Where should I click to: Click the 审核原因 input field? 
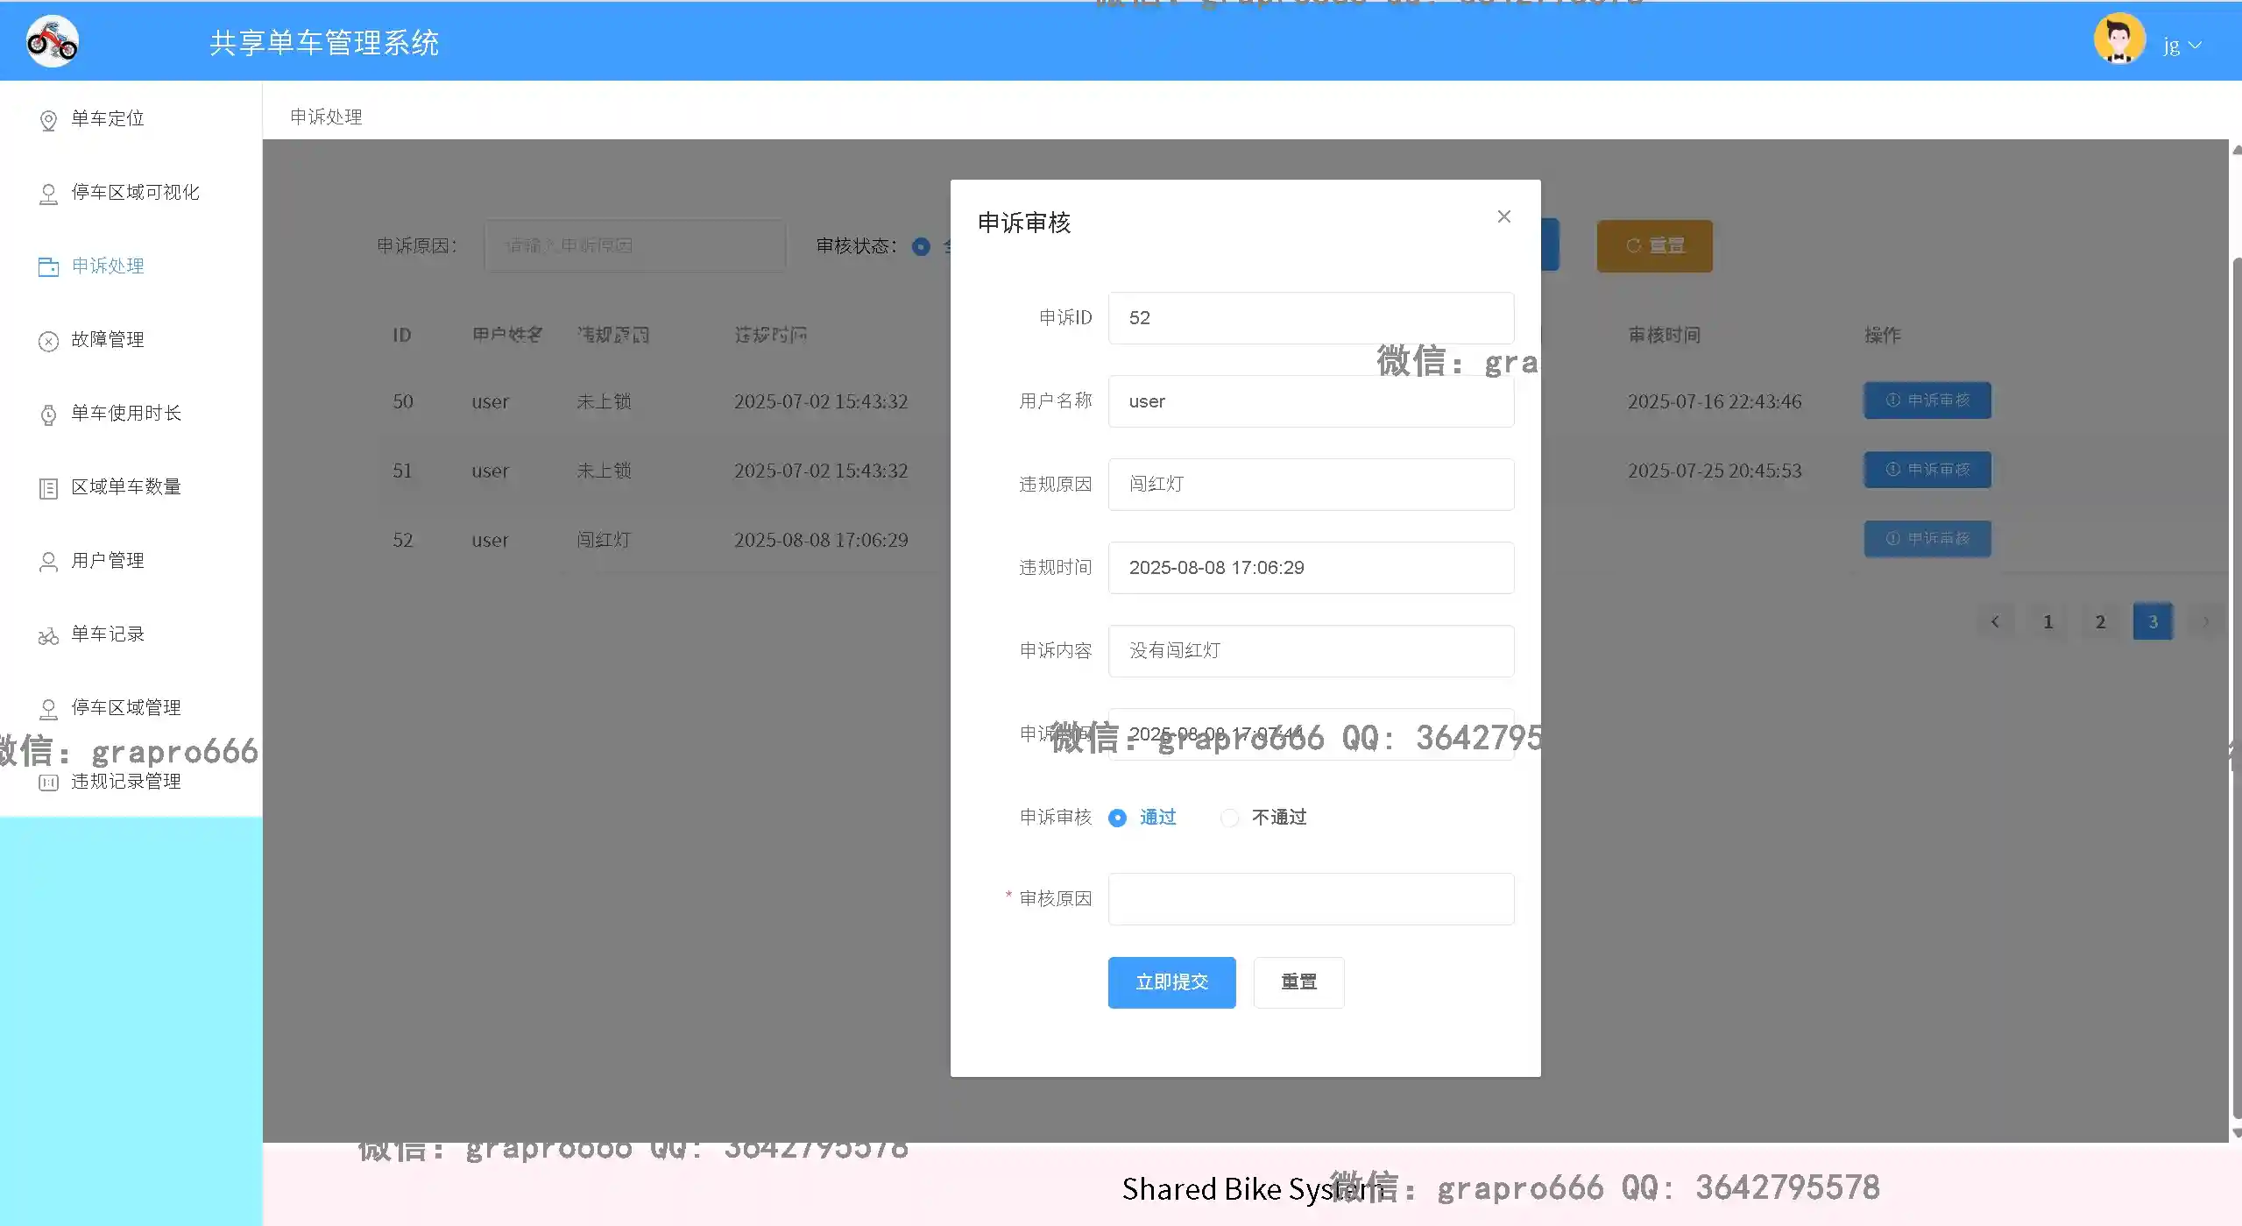(1310, 898)
